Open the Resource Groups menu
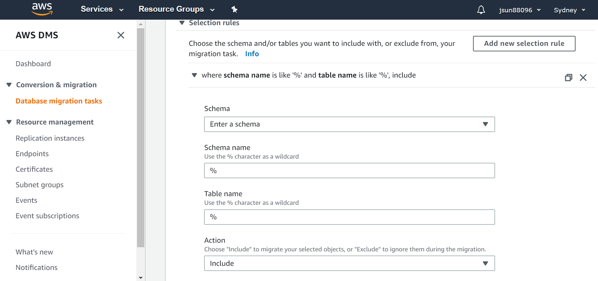 (x=176, y=9)
